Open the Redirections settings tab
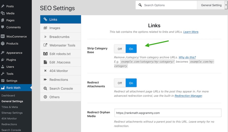 (59, 80)
